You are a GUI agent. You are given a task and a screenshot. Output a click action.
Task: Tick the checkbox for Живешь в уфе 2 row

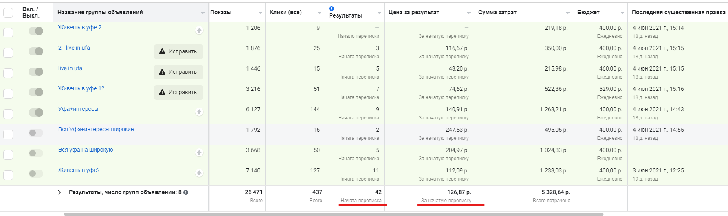(x=8, y=33)
